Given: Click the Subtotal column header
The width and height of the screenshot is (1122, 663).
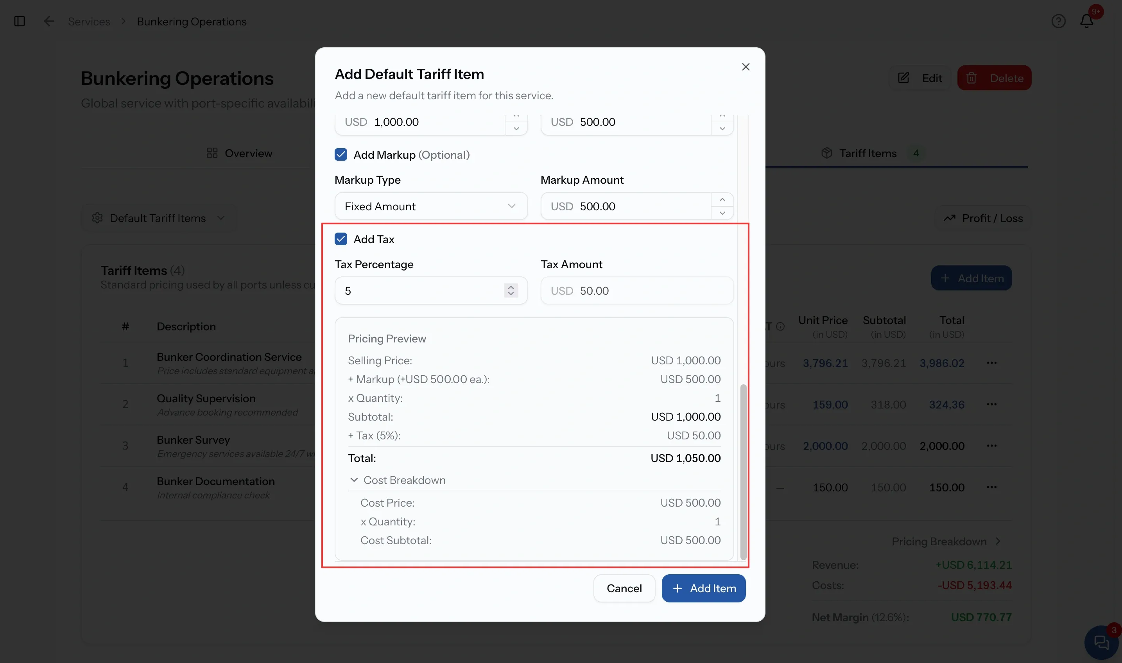Looking at the screenshot, I should point(884,326).
